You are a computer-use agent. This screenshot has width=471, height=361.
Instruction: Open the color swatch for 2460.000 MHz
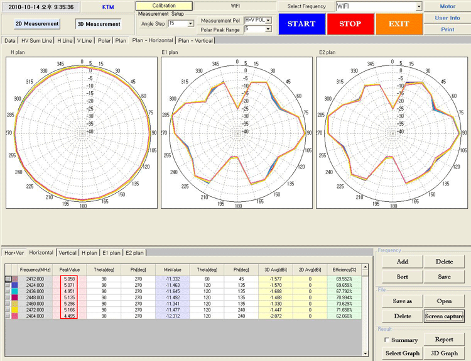click(14, 304)
